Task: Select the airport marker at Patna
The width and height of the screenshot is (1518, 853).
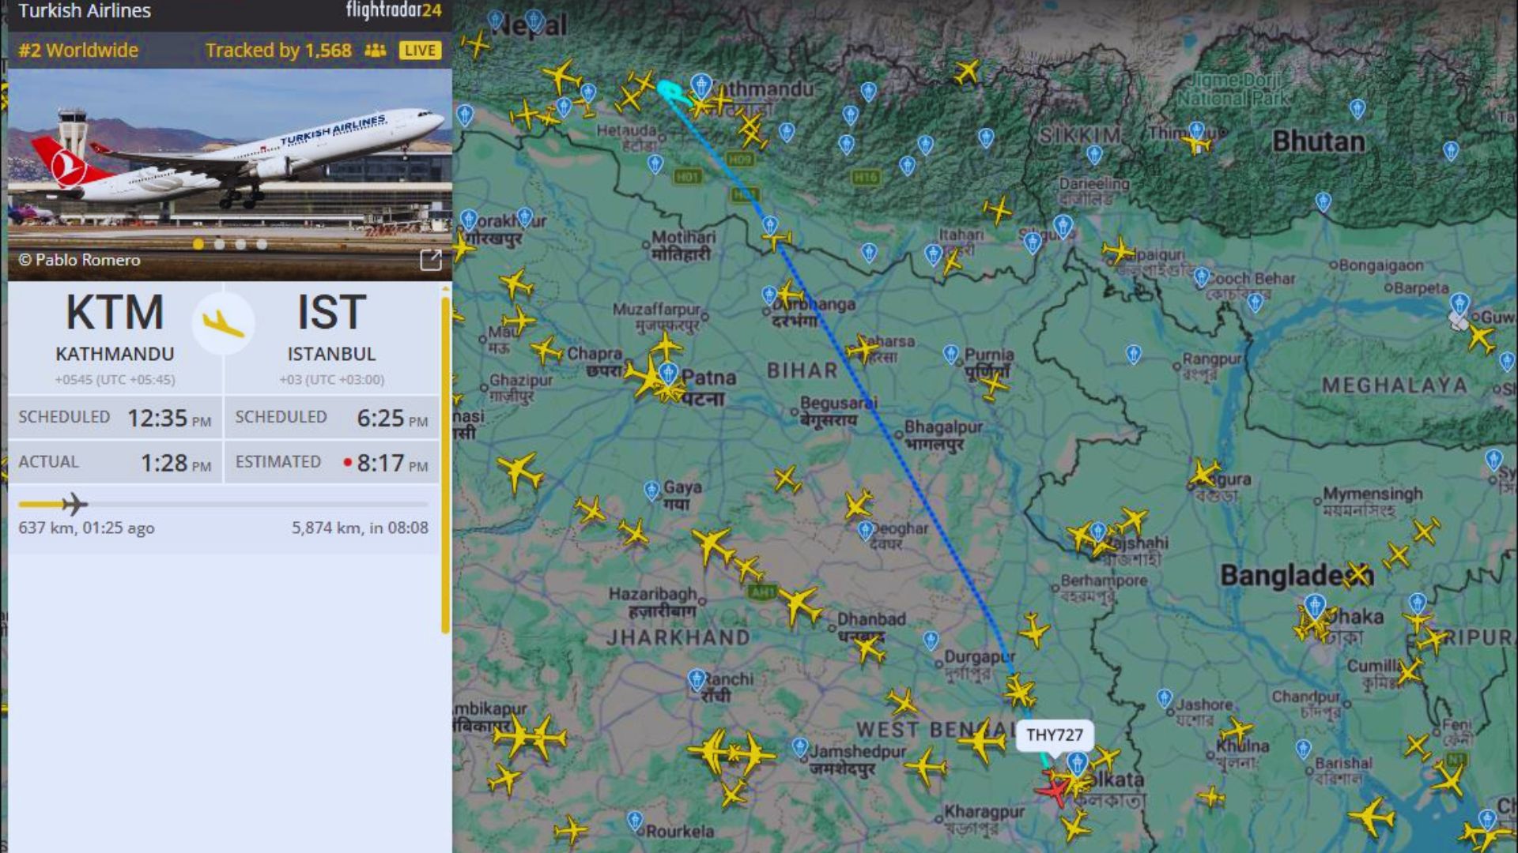Action: (x=669, y=373)
